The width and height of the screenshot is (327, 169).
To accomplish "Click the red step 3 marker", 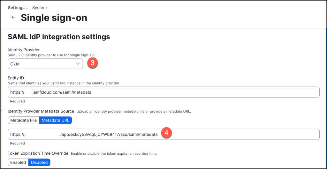I will 92,63.
